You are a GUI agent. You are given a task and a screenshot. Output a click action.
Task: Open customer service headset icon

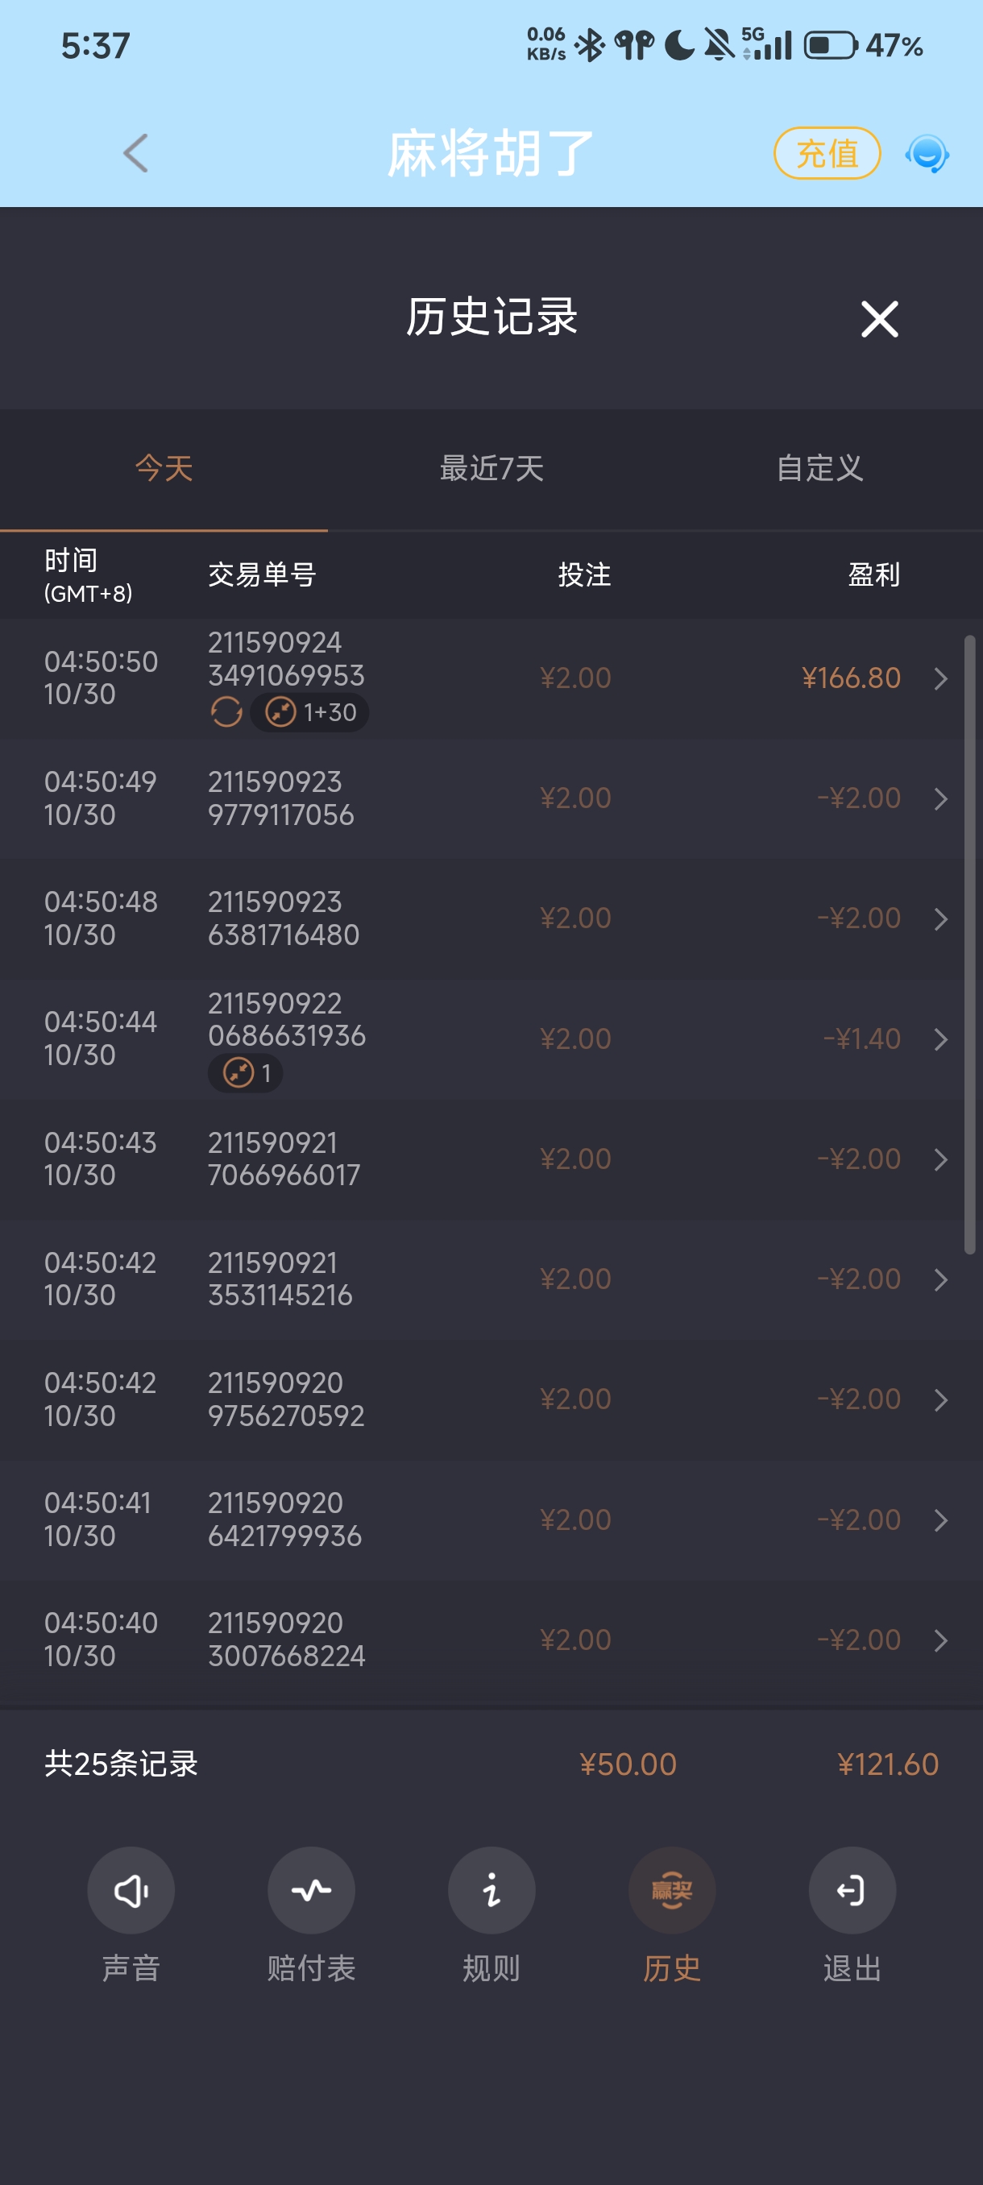click(x=927, y=154)
